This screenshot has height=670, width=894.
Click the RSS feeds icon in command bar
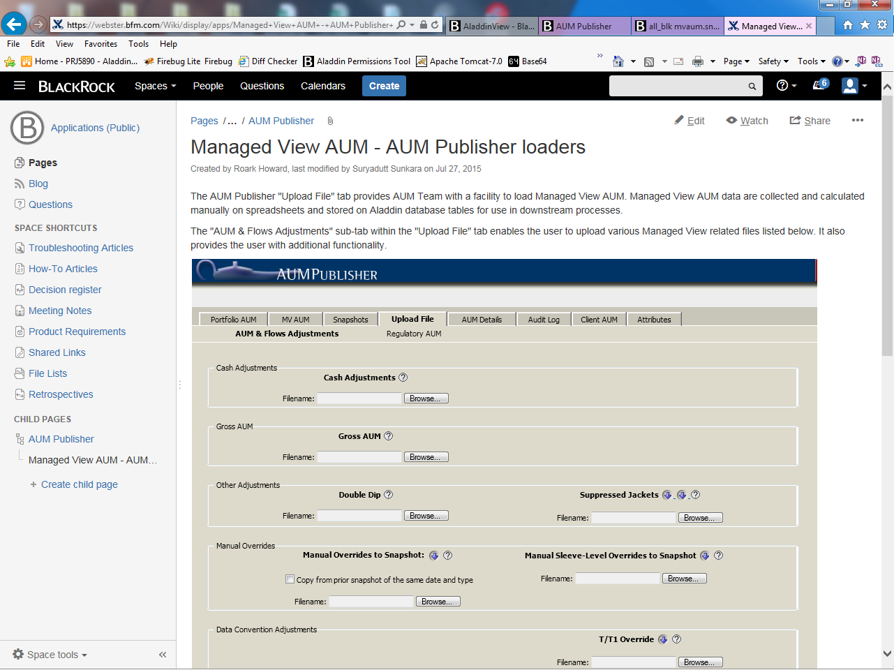coord(649,61)
